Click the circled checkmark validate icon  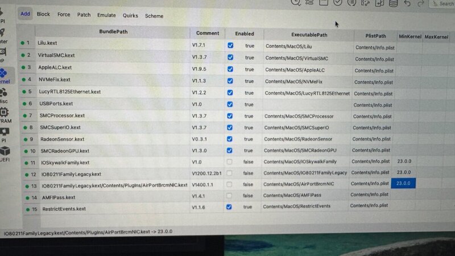(337, 3)
